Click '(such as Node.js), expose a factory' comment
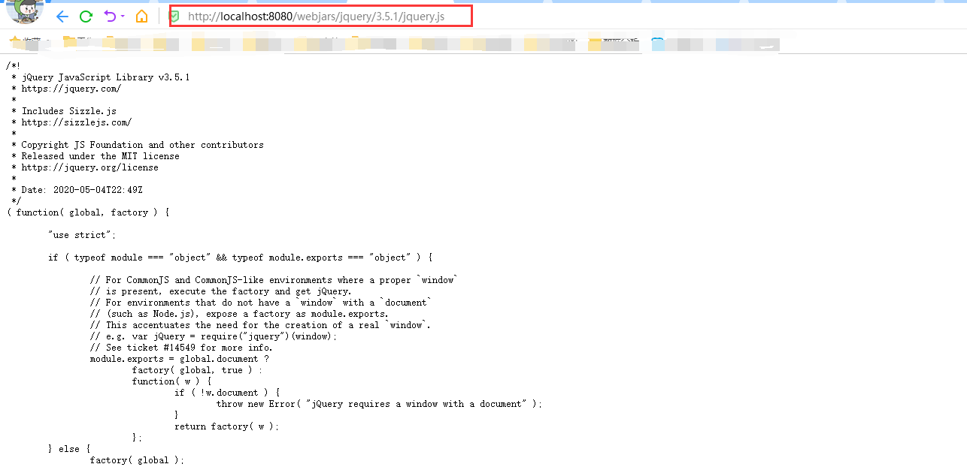The height and width of the screenshot is (467, 967). pyautogui.click(x=239, y=314)
